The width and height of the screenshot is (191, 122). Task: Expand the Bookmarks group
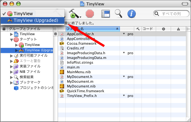11,83
